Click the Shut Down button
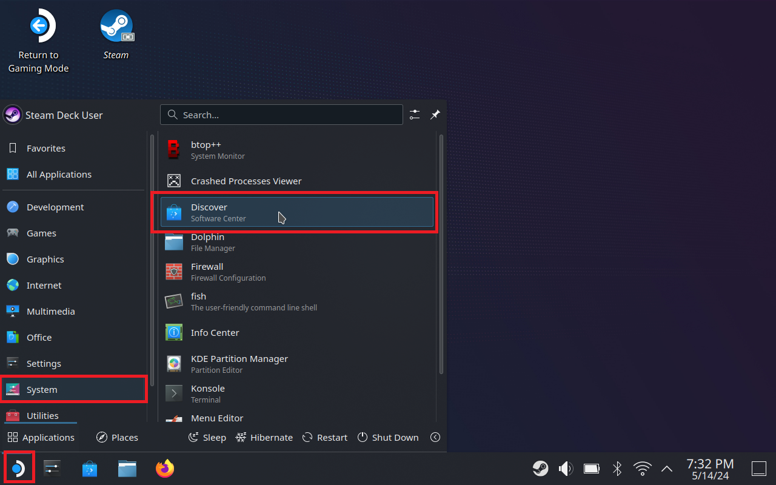This screenshot has width=776, height=485. (388, 437)
